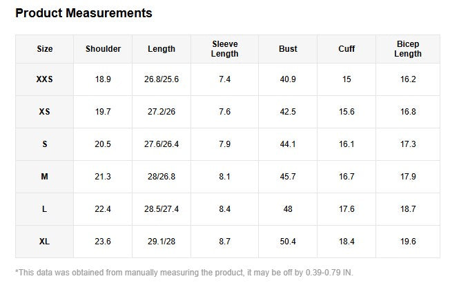Viewport: 459px width, 283px height.
Task: Click the 7.9 sleeve length cell
Action: pyautogui.click(x=224, y=144)
